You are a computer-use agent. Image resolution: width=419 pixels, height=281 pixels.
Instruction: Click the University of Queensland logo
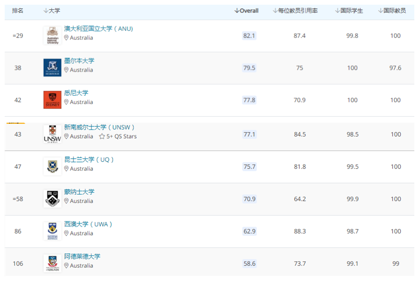(52, 166)
